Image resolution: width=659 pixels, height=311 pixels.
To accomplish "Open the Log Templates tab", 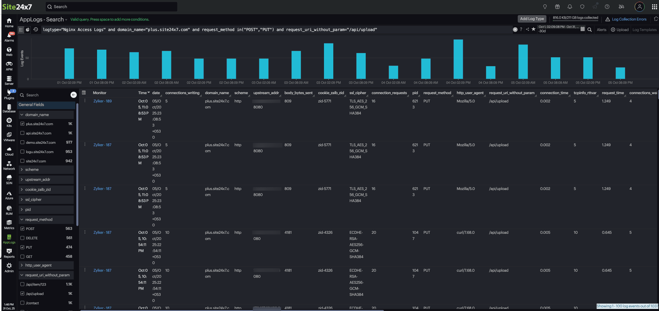I will (x=644, y=30).
